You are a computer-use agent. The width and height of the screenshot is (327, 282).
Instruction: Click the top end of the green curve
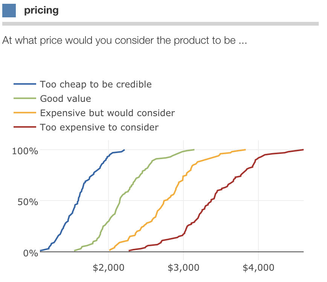click(x=194, y=150)
